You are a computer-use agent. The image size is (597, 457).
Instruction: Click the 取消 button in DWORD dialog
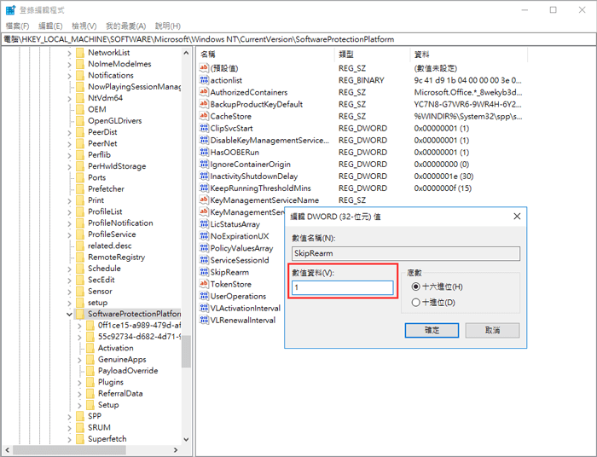[x=492, y=330]
